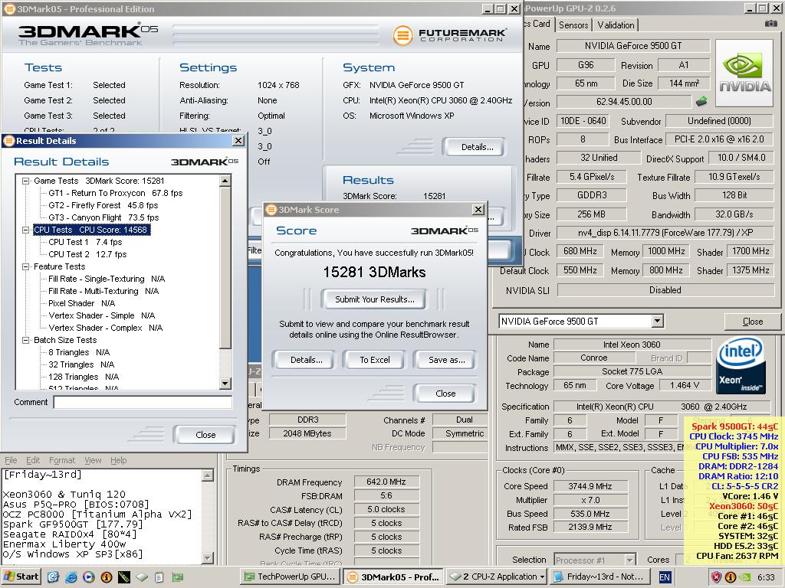Select Fill Rate - Single-Texturing row
785x588 pixels.
point(107,279)
